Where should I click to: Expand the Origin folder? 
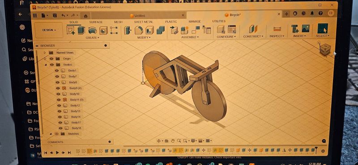(x=45, y=59)
